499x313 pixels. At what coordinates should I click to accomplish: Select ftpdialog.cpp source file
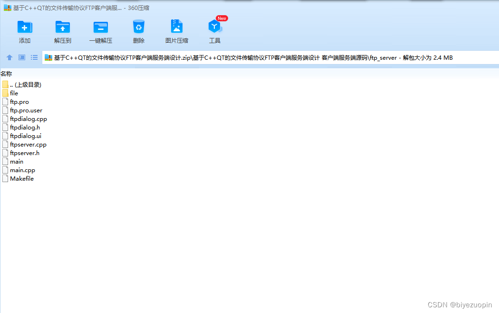click(x=27, y=119)
